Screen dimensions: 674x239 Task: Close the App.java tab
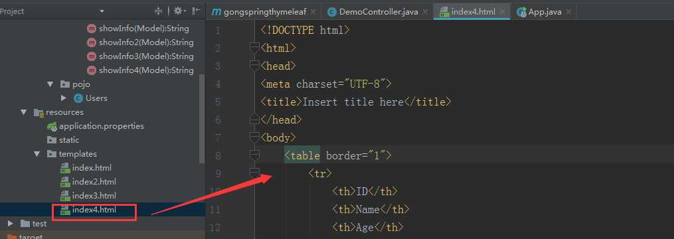pos(568,12)
